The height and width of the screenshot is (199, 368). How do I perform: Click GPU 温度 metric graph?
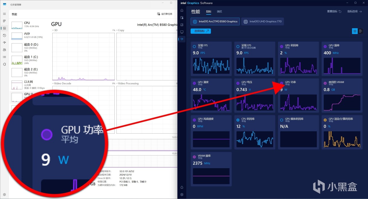tap(211, 103)
